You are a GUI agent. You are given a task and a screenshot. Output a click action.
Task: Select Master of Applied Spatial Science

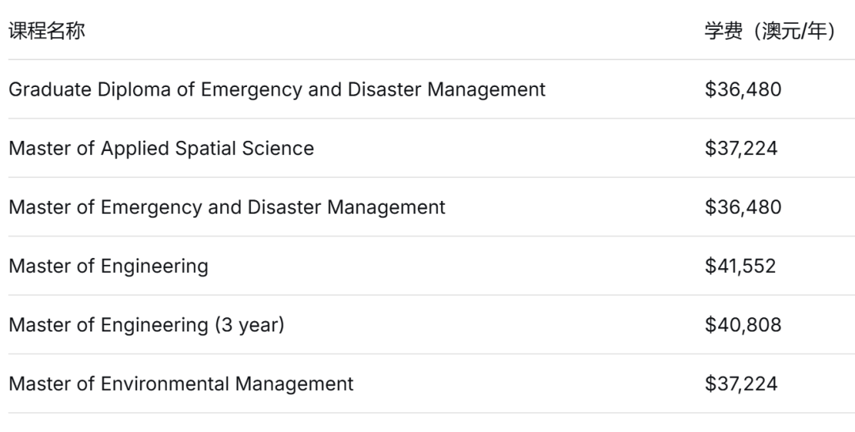coord(161,148)
